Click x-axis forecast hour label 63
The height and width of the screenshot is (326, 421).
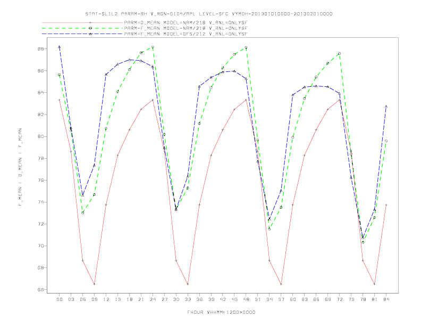[305, 299]
